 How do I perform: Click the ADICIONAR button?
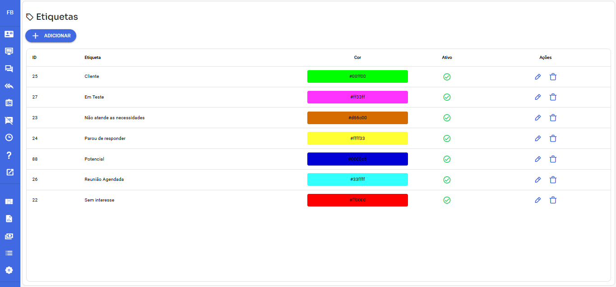click(x=51, y=36)
